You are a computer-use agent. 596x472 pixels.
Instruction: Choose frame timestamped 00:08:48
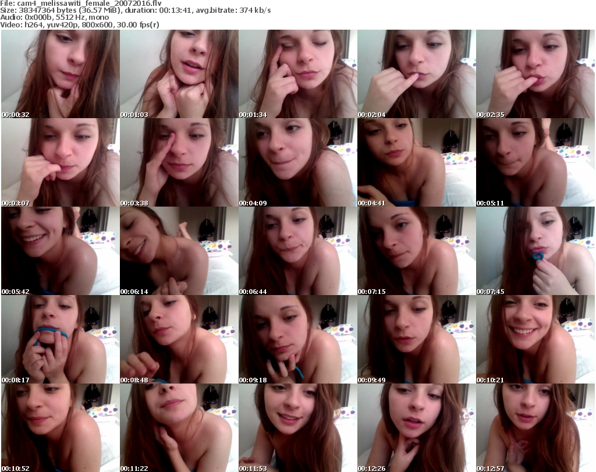[x=179, y=339]
